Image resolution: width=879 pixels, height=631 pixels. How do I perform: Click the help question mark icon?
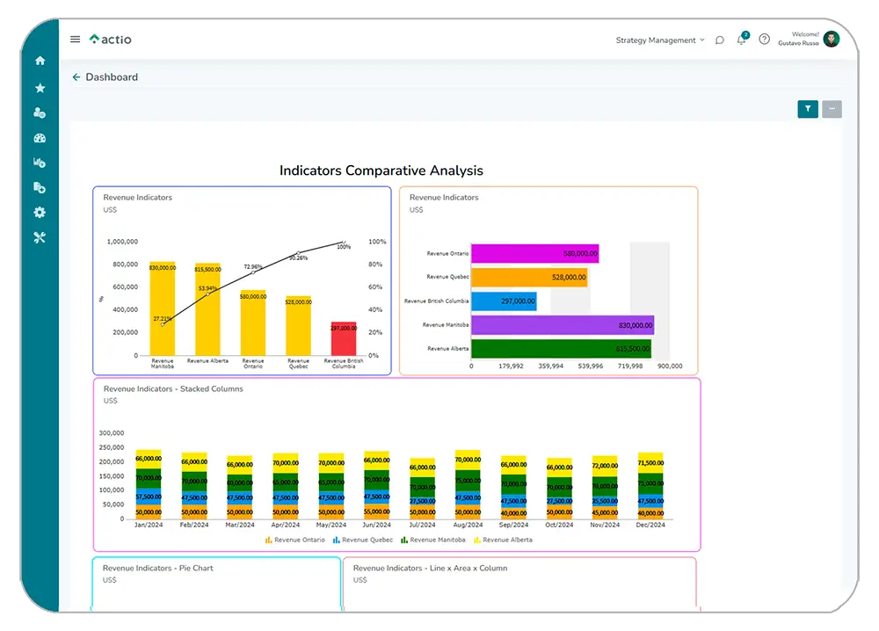point(764,40)
